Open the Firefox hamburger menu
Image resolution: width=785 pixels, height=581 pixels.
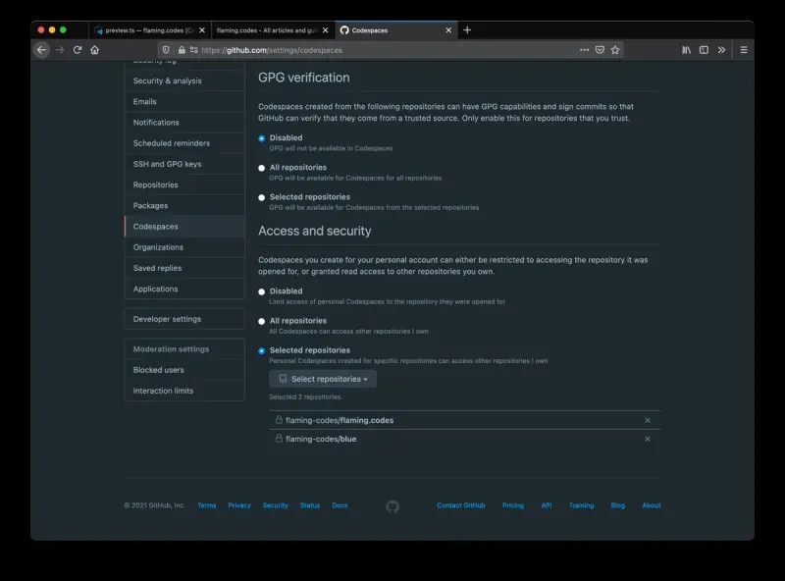(744, 50)
